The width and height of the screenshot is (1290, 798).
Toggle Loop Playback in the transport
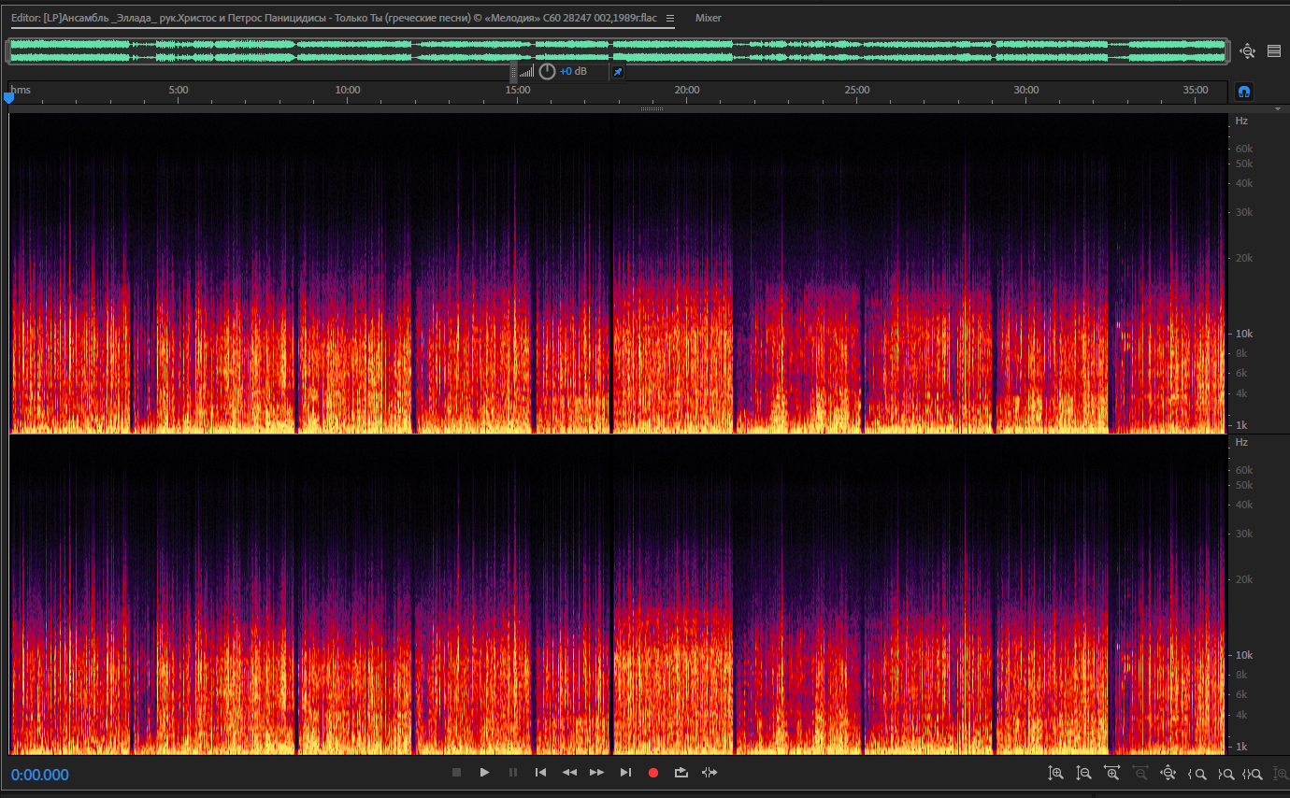pyautogui.click(x=681, y=773)
